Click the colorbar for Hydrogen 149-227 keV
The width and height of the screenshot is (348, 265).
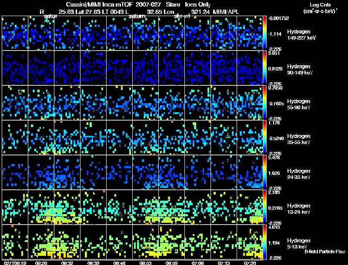click(x=265, y=33)
